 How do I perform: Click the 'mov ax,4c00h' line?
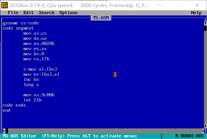(x=39, y=95)
